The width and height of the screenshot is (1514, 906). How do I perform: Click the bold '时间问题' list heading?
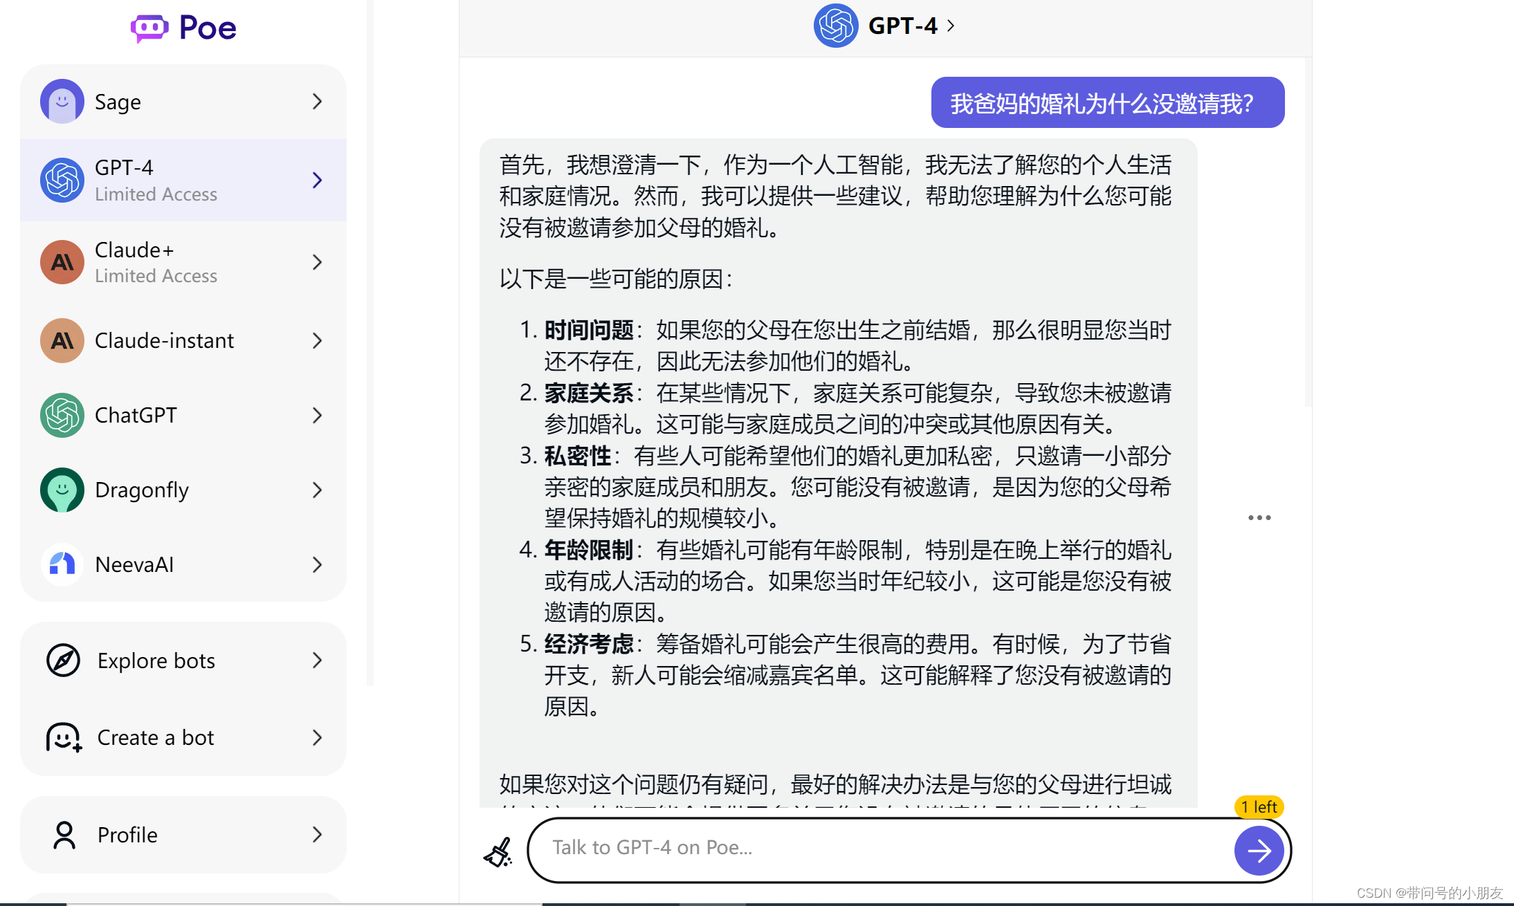[x=589, y=330]
